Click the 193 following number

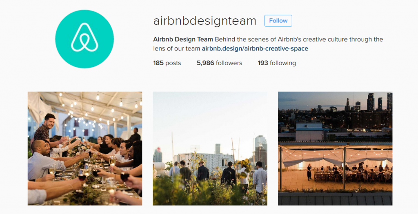point(263,63)
